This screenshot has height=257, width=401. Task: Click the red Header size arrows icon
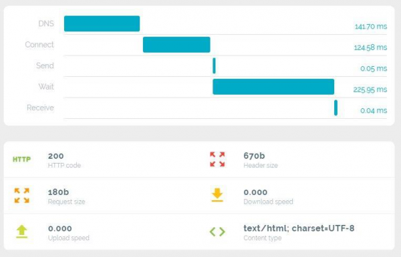point(217,159)
